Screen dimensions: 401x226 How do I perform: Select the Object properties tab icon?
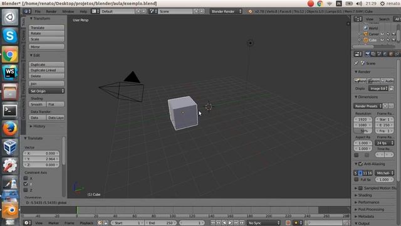pos(391,54)
